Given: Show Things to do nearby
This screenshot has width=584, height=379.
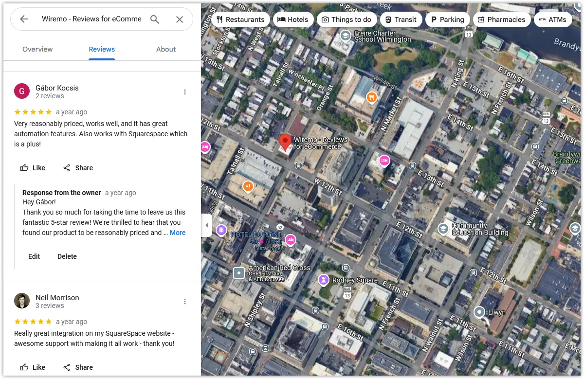Looking at the screenshot, I should 347,19.
